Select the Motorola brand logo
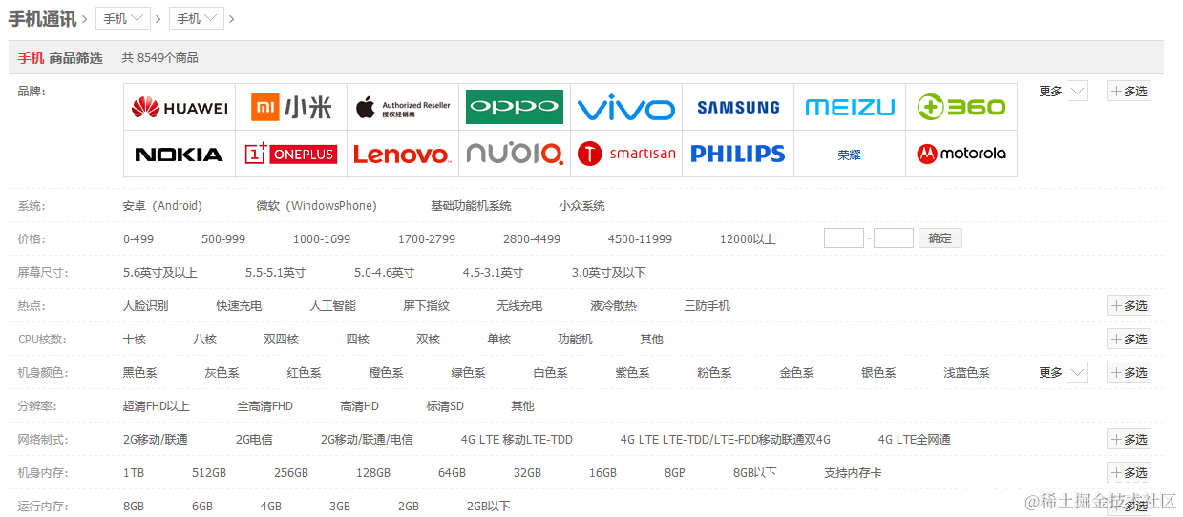The width and height of the screenshot is (1183, 517). click(961, 154)
